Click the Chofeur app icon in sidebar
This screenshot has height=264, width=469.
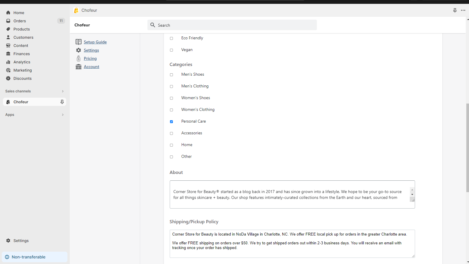(8, 102)
